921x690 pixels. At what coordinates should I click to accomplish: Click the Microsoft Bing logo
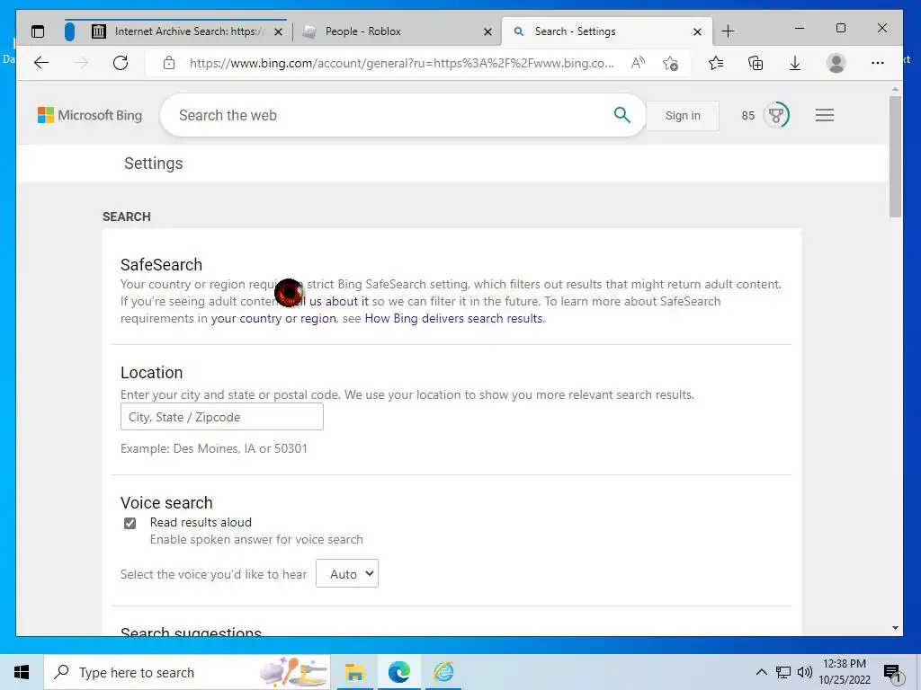pyautogui.click(x=90, y=115)
